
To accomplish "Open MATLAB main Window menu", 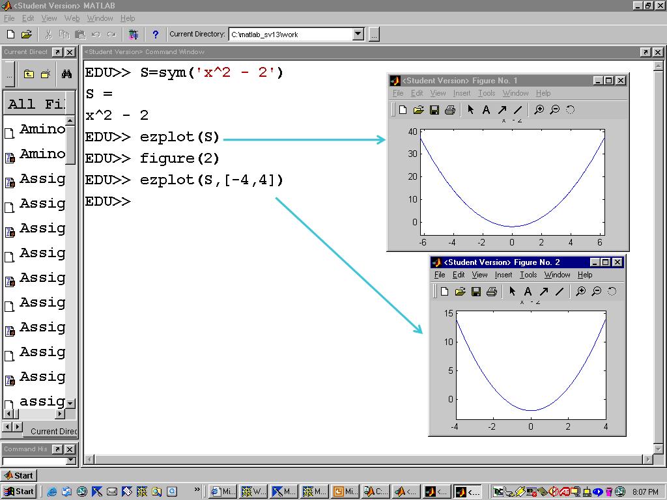I will click(100, 18).
